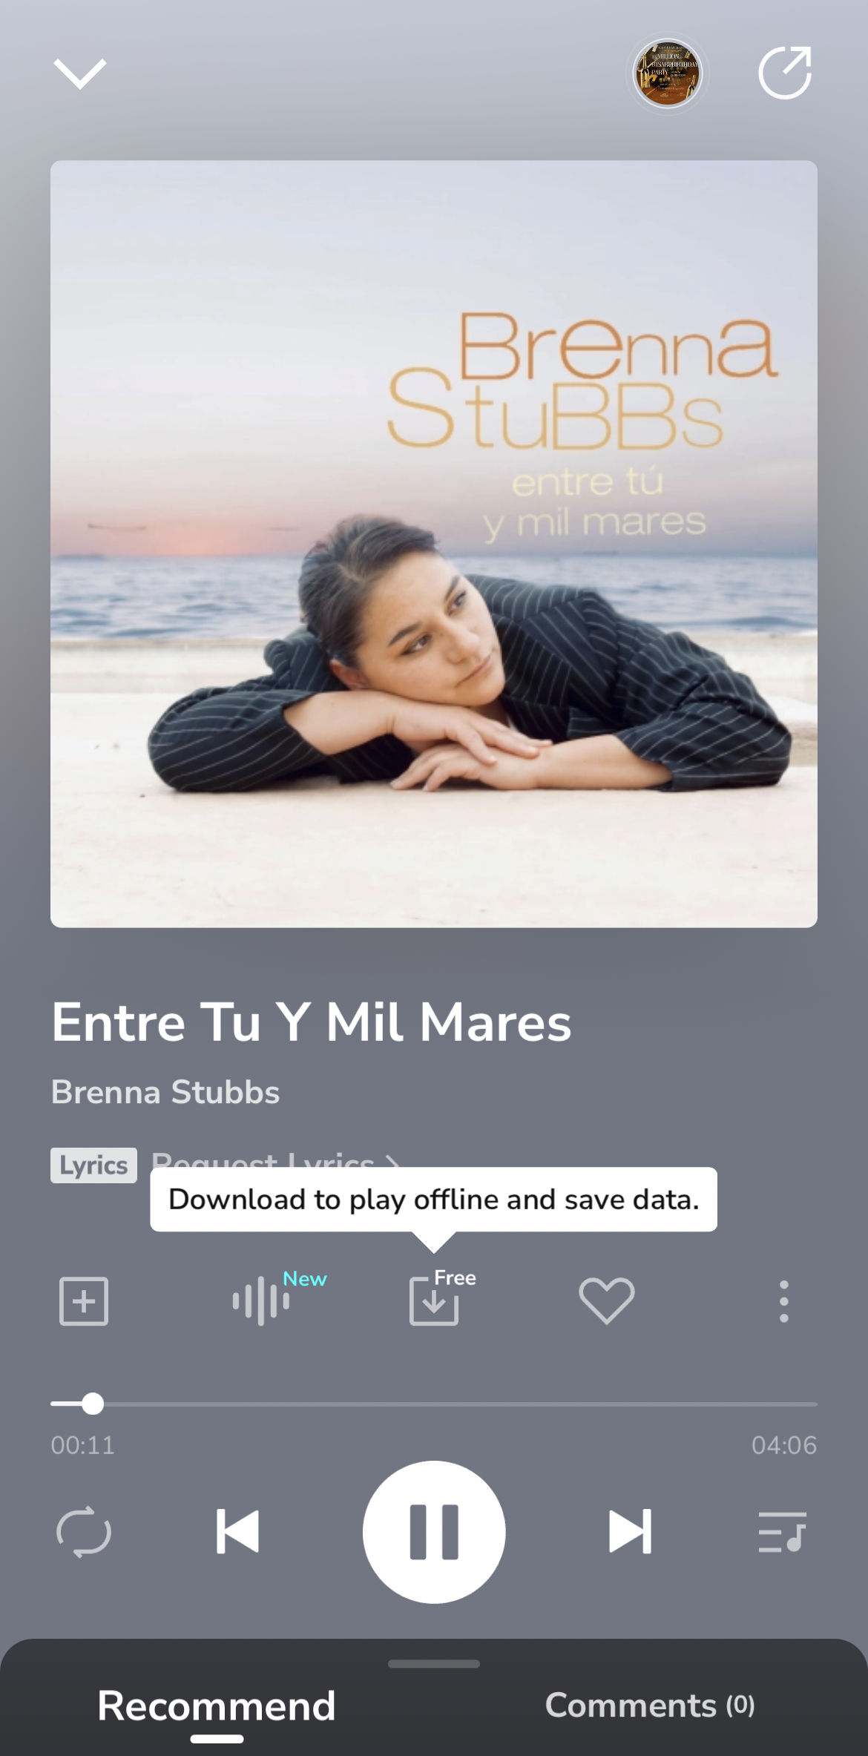This screenshot has height=1756, width=868.
Task: Open the circular profile avatar
Action: point(667,73)
